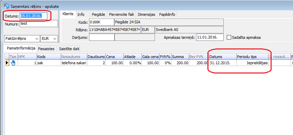293x135 pixels.
Task: Click the Periodu tips column header
Action: [253, 57]
